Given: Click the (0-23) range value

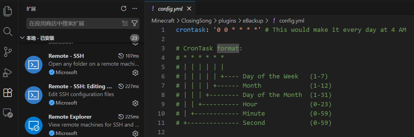Looking at the screenshot, I should tap(321, 104).
